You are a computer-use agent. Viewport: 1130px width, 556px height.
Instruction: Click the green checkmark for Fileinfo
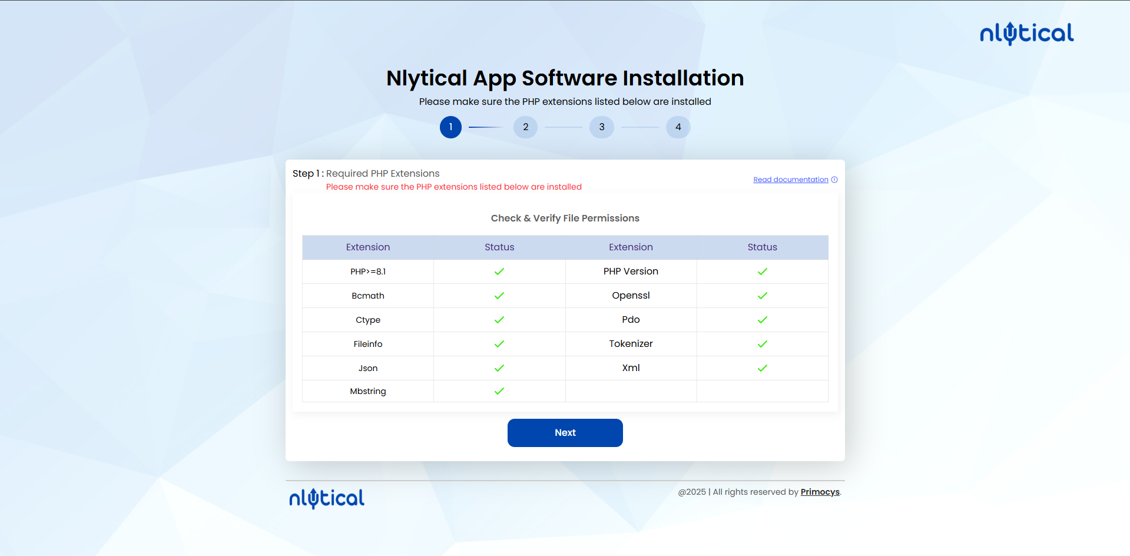click(x=499, y=344)
